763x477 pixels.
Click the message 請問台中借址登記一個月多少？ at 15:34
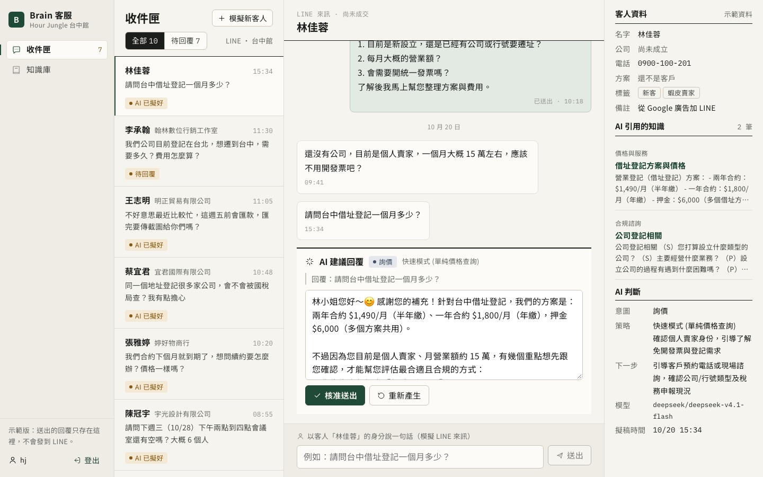363,220
